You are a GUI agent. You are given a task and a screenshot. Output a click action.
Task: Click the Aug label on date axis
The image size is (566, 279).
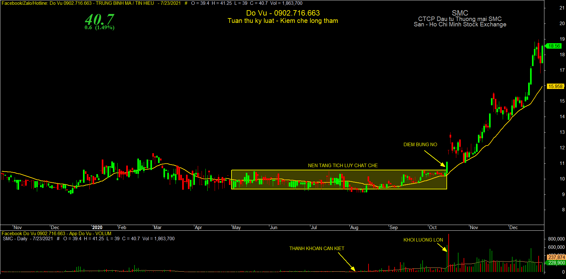[x=354, y=228]
